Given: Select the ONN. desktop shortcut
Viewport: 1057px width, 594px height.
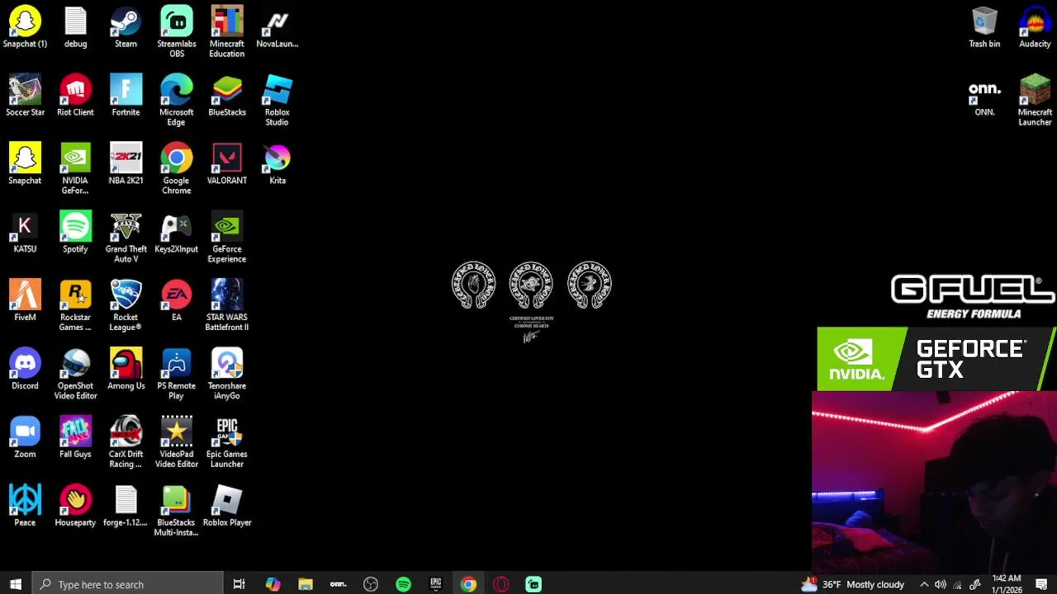Looking at the screenshot, I should click(984, 98).
